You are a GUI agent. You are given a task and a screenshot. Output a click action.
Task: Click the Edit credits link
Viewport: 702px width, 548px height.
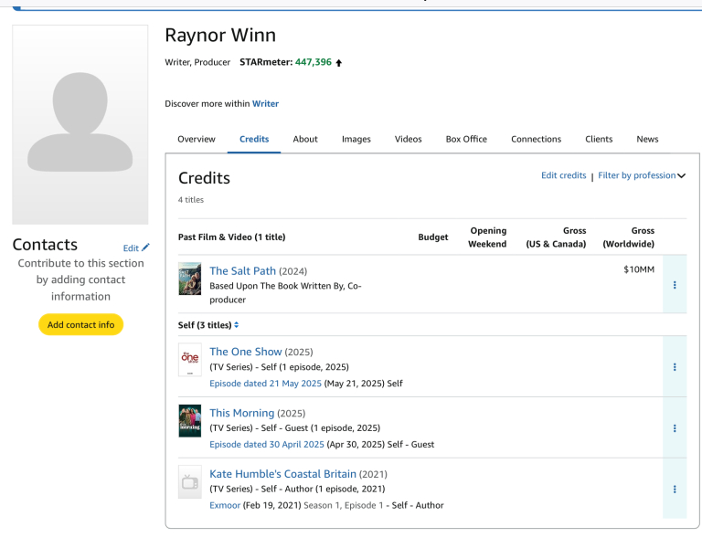click(563, 175)
